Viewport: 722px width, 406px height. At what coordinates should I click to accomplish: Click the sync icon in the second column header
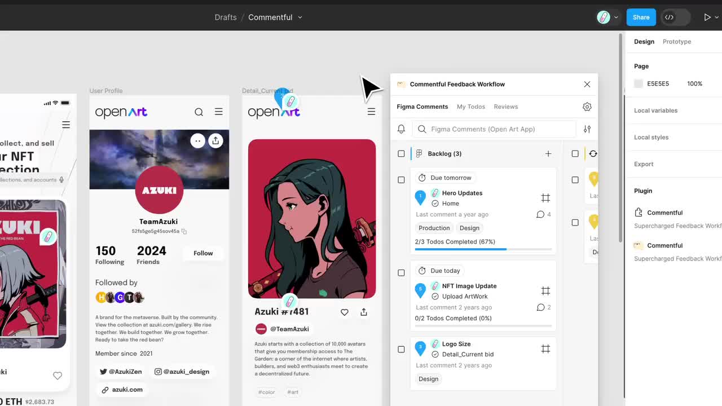tap(593, 153)
